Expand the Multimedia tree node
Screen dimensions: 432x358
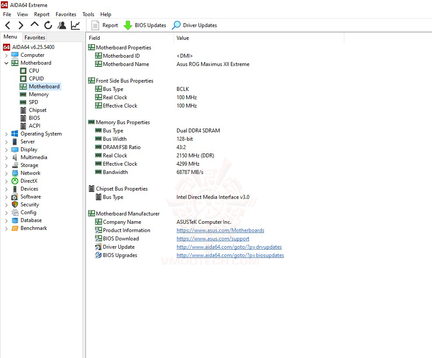(6, 158)
